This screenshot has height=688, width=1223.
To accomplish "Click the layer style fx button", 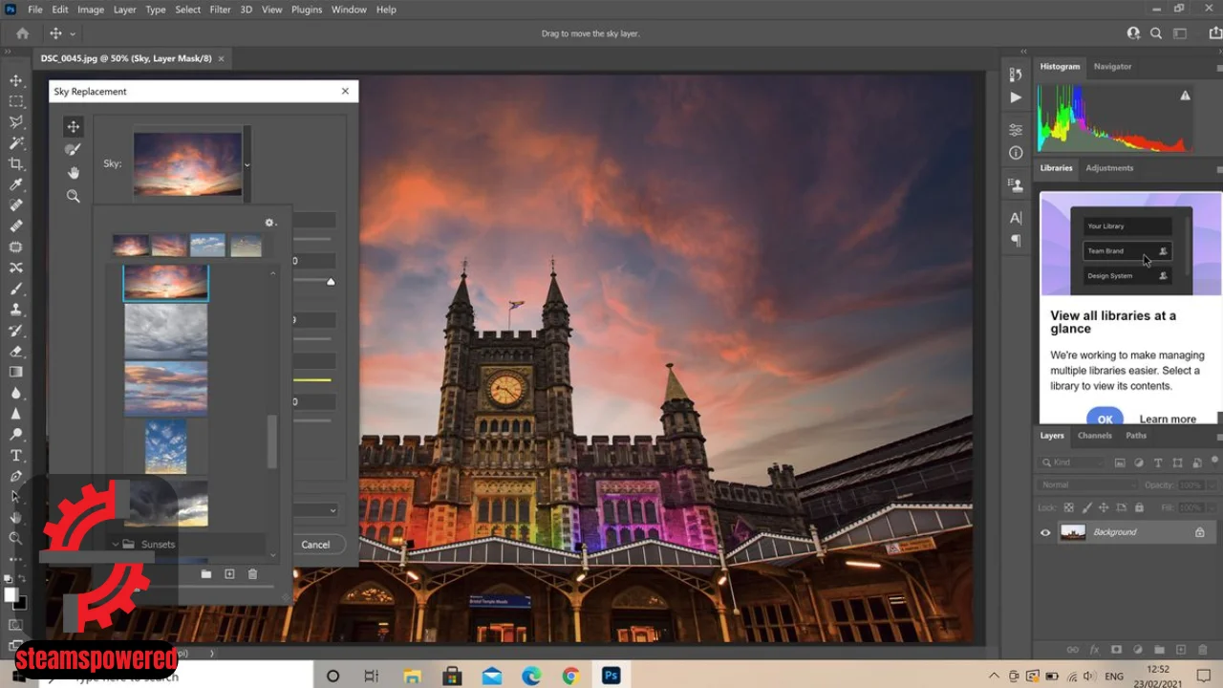I will coord(1095,650).
